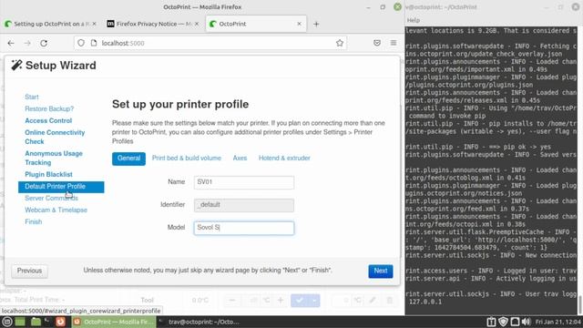Open the Access Control wizard step
583x328 pixels.
click(x=48, y=121)
